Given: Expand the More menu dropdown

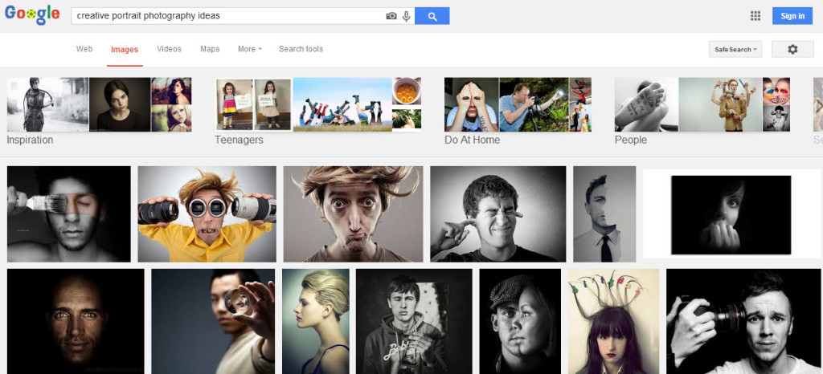Looking at the screenshot, I should (x=249, y=49).
